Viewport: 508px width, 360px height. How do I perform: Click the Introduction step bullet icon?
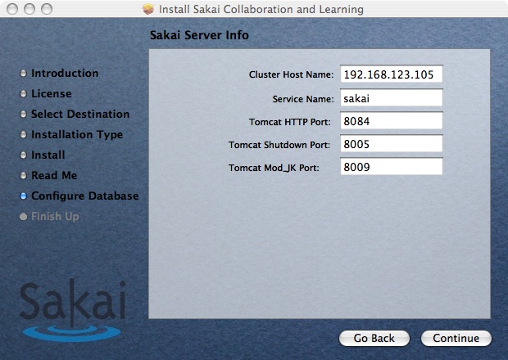pos(23,74)
